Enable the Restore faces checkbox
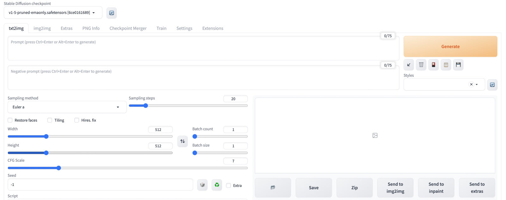 [10, 120]
